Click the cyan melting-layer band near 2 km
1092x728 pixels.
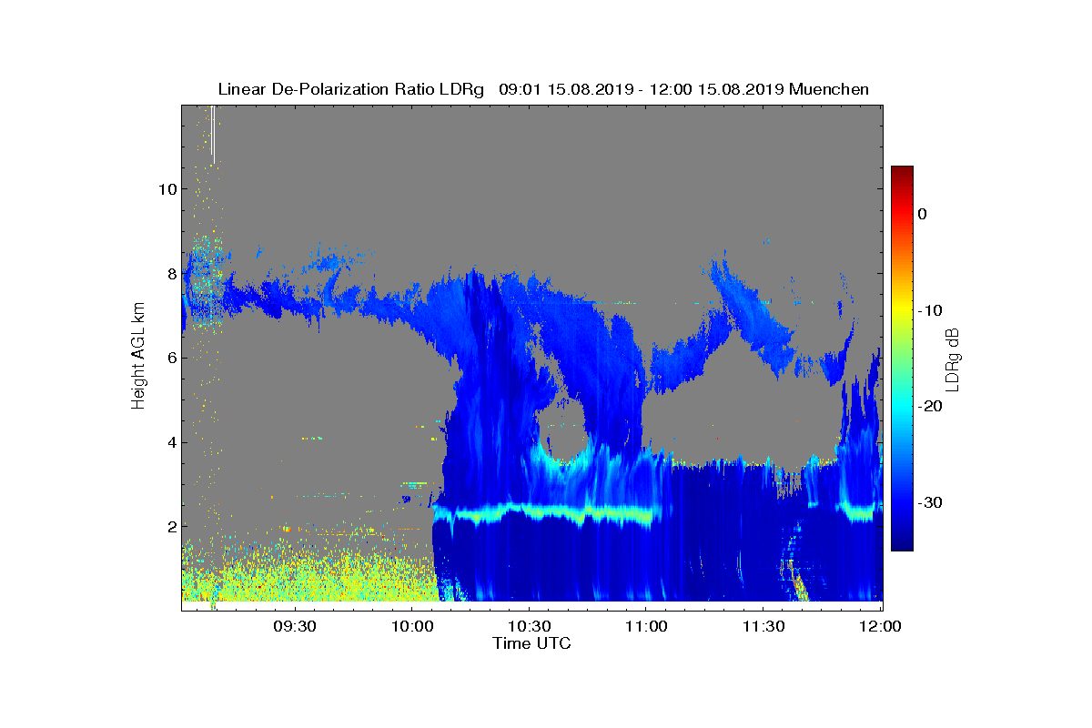[546, 513]
